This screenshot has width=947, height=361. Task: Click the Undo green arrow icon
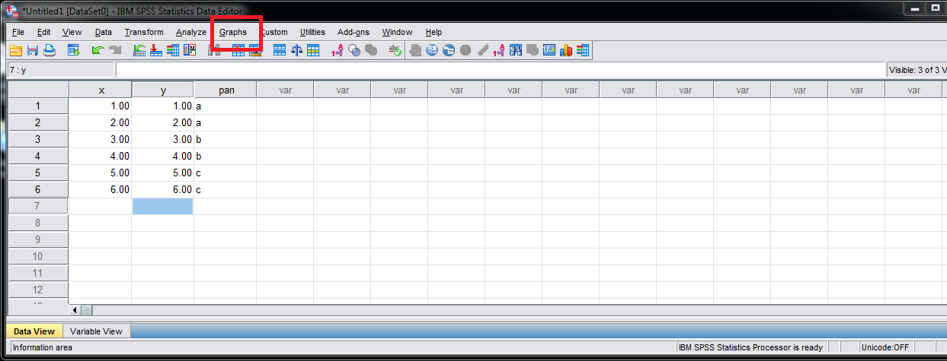click(x=98, y=51)
